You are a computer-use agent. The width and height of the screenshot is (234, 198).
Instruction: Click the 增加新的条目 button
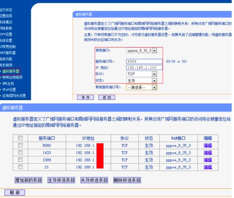tap(28, 180)
